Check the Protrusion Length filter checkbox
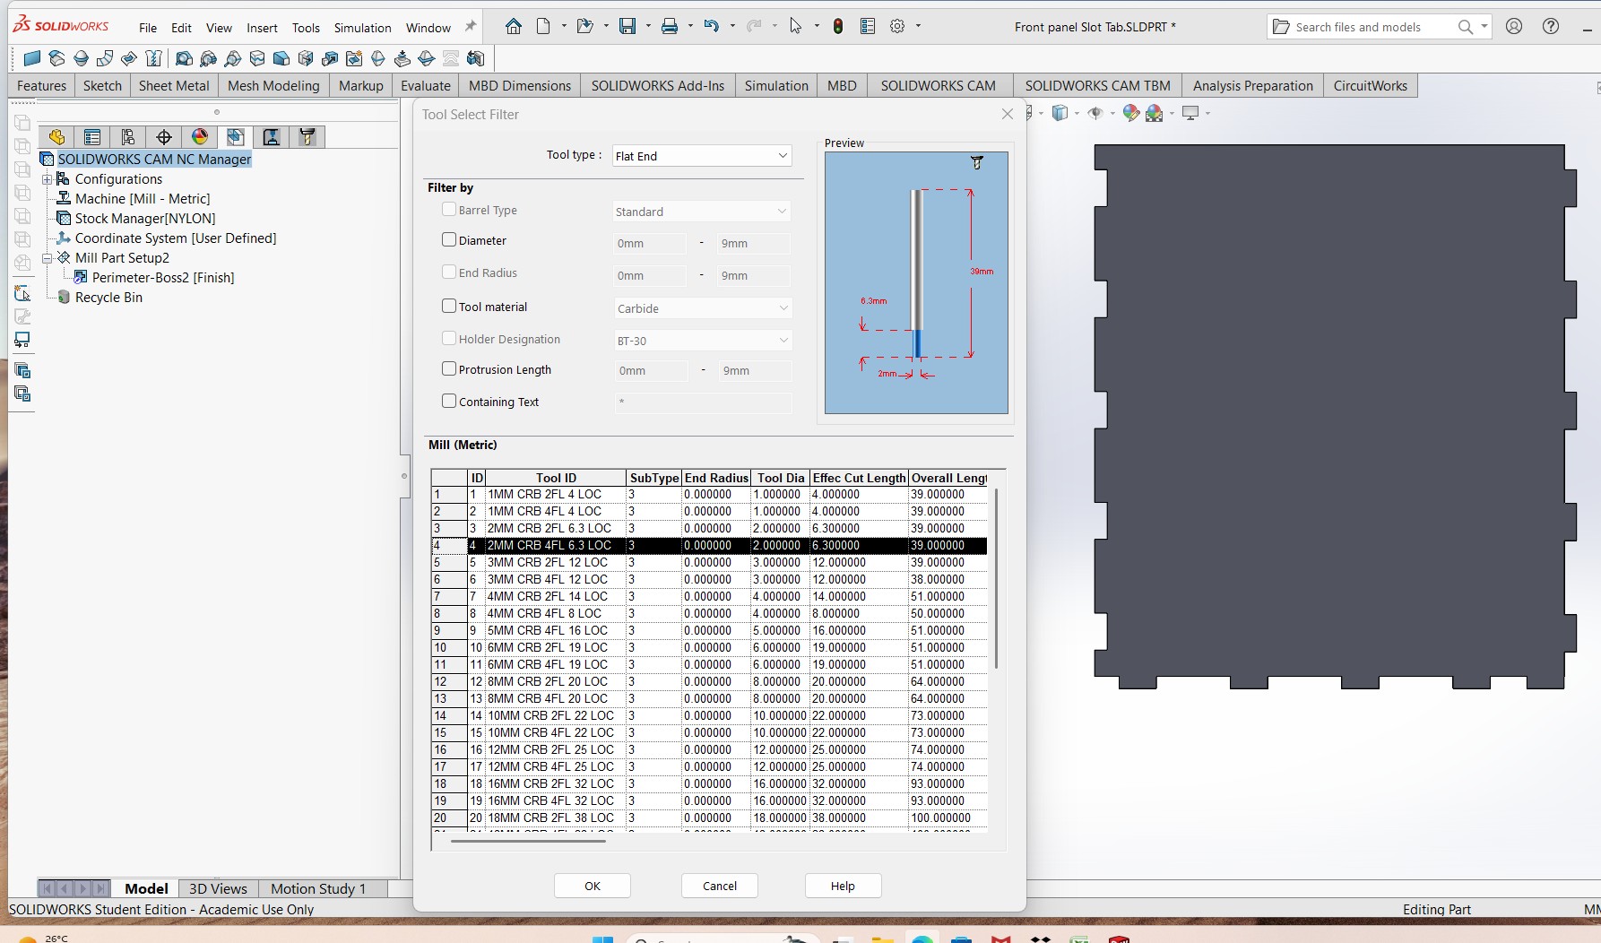1601x943 pixels. (x=449, y=369)
